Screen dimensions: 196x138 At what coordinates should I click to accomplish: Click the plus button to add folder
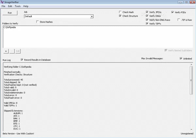pos(6,51)
